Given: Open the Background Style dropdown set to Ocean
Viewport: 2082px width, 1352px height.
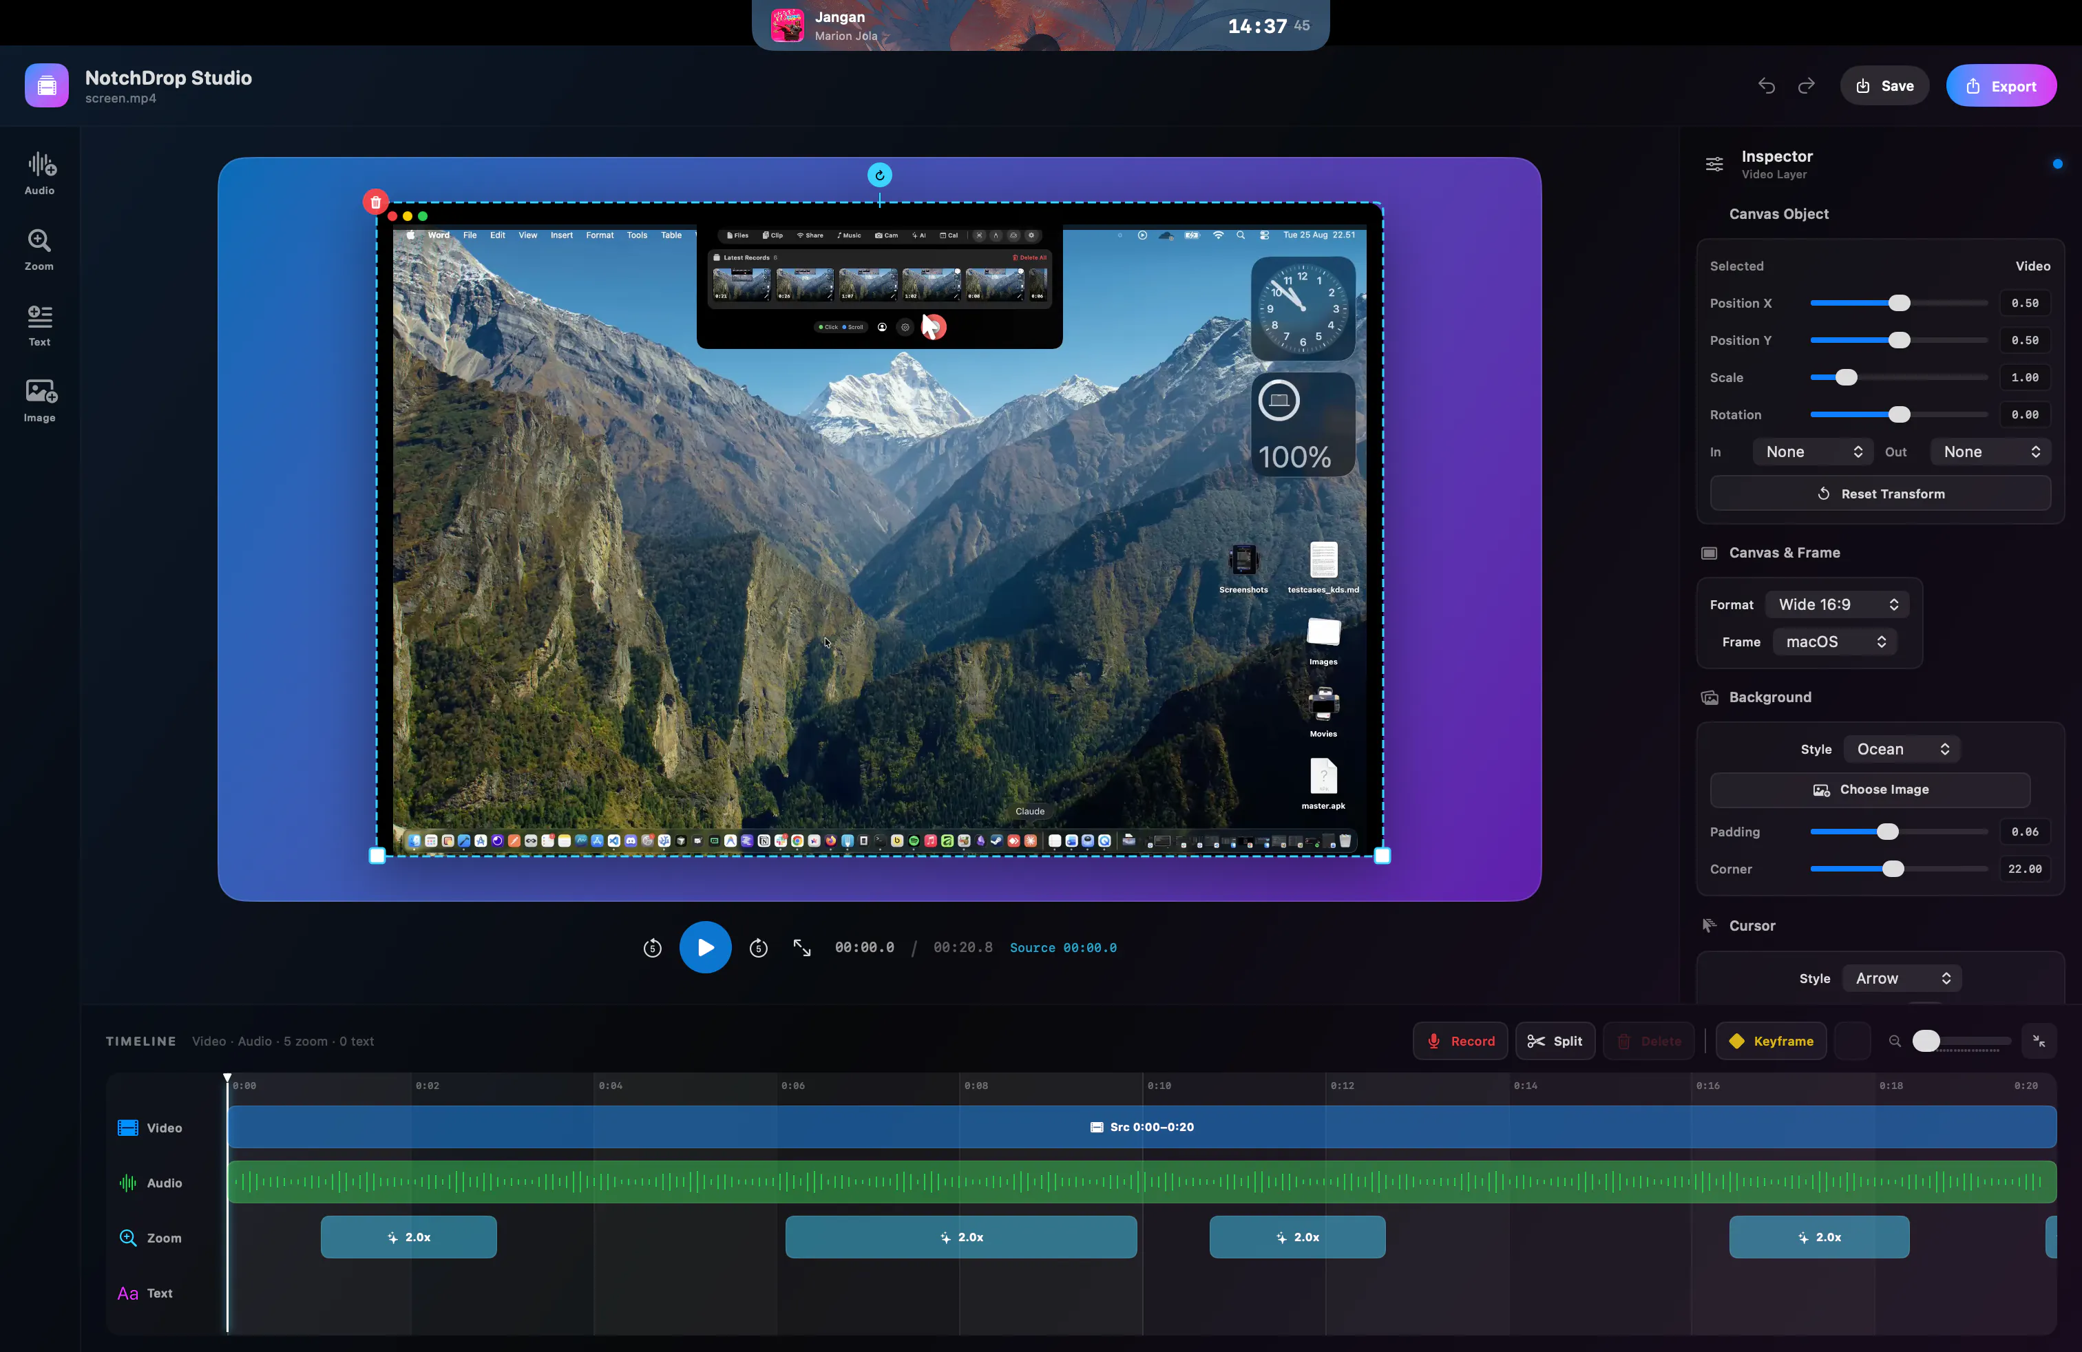Looking at the screenshot, I should coord(1902,748).
